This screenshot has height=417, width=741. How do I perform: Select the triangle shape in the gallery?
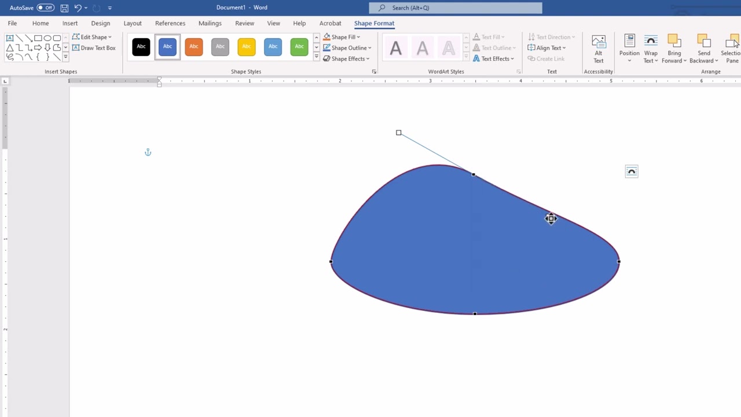10,47
